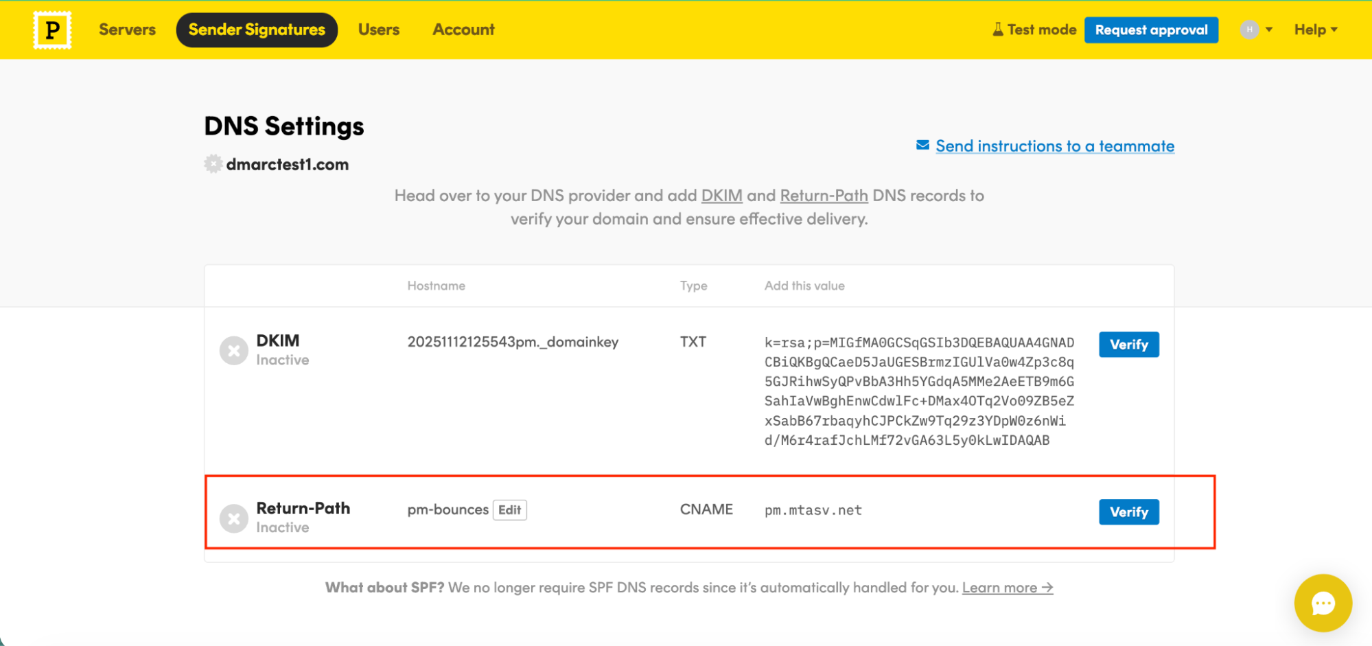This screenshot has width=1372, height=646.
Task: Click the envelope icon beside Send instructions
Action: tap(922, 145)
